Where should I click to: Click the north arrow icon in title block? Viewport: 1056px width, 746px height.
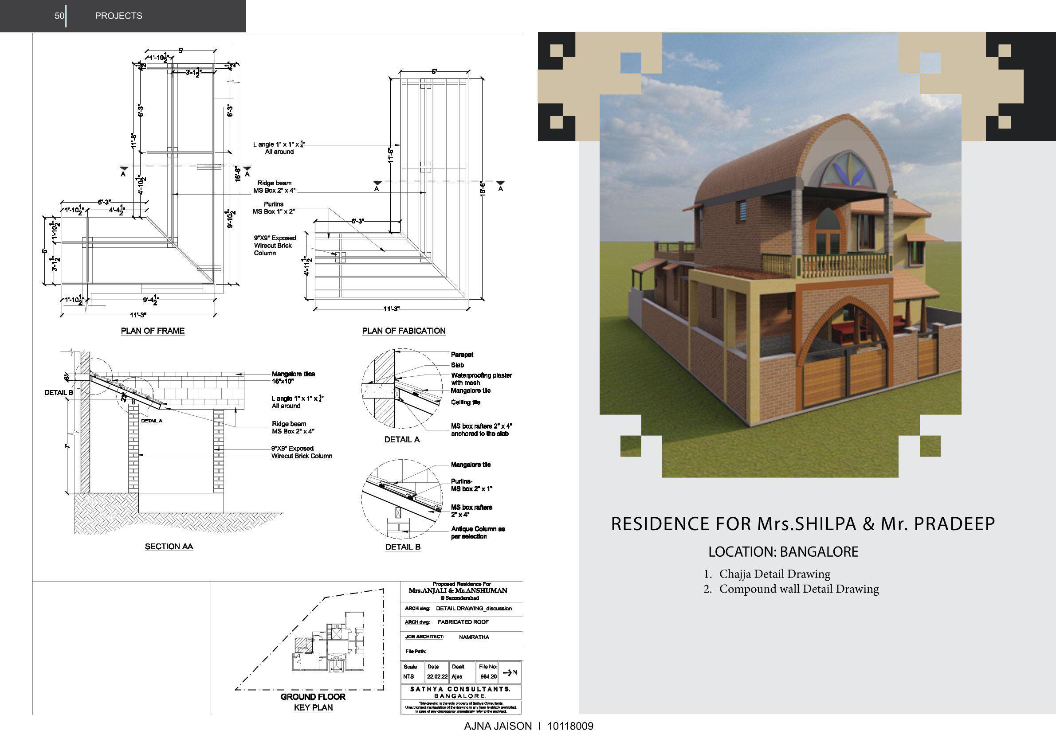[510, 672]
